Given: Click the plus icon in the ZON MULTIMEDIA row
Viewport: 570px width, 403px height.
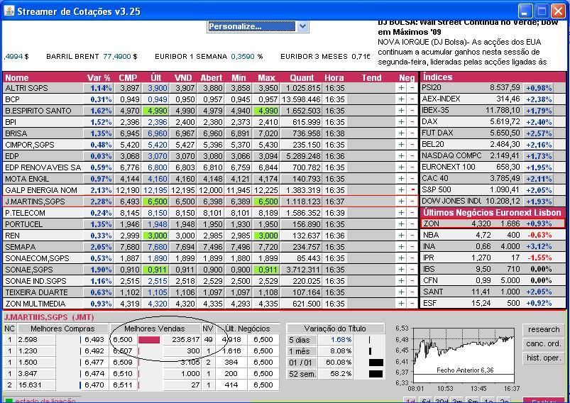Looking at the screenshot, I should 401,304.
